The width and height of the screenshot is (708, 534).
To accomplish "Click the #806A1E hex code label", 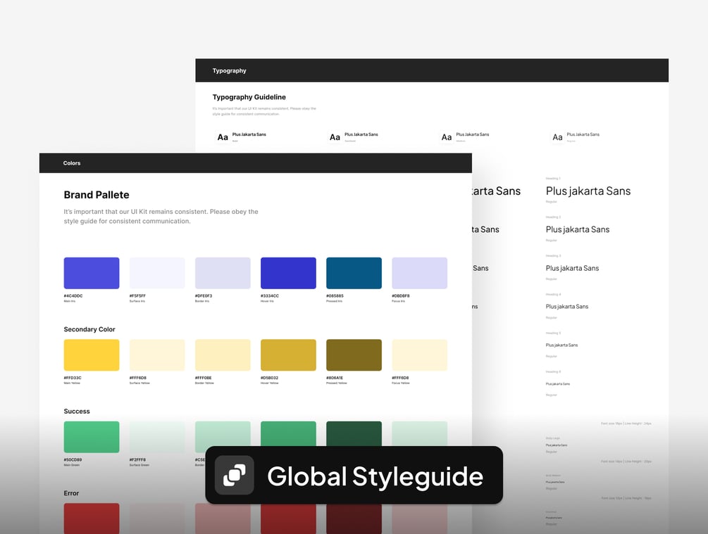I will [x=335, y=378].
